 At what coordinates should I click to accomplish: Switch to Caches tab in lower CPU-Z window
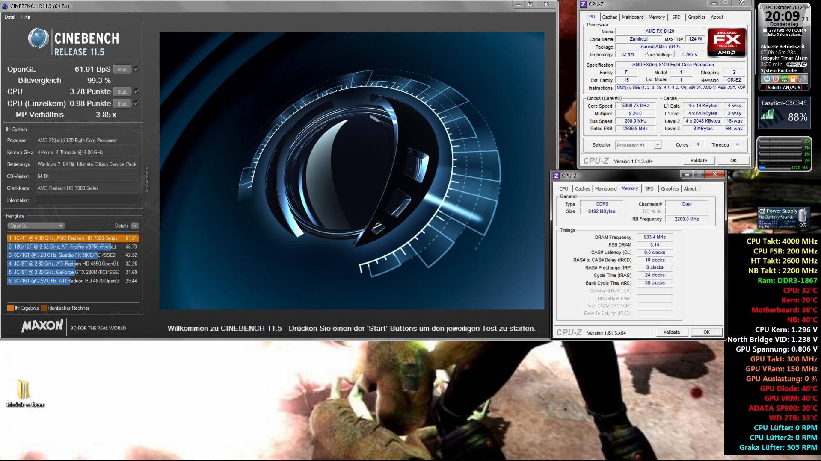[582, 189]
